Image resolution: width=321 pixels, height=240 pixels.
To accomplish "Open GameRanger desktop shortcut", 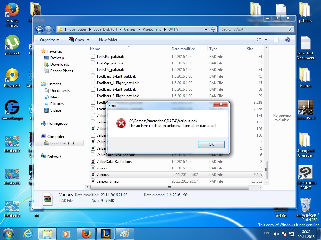I will [12, 110].
